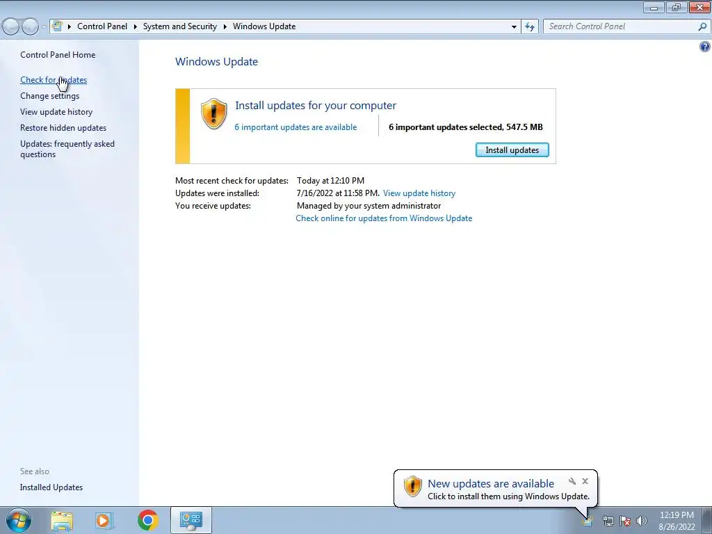
Task: Click the Windows Update page heading
Action: tap(217, 62)
